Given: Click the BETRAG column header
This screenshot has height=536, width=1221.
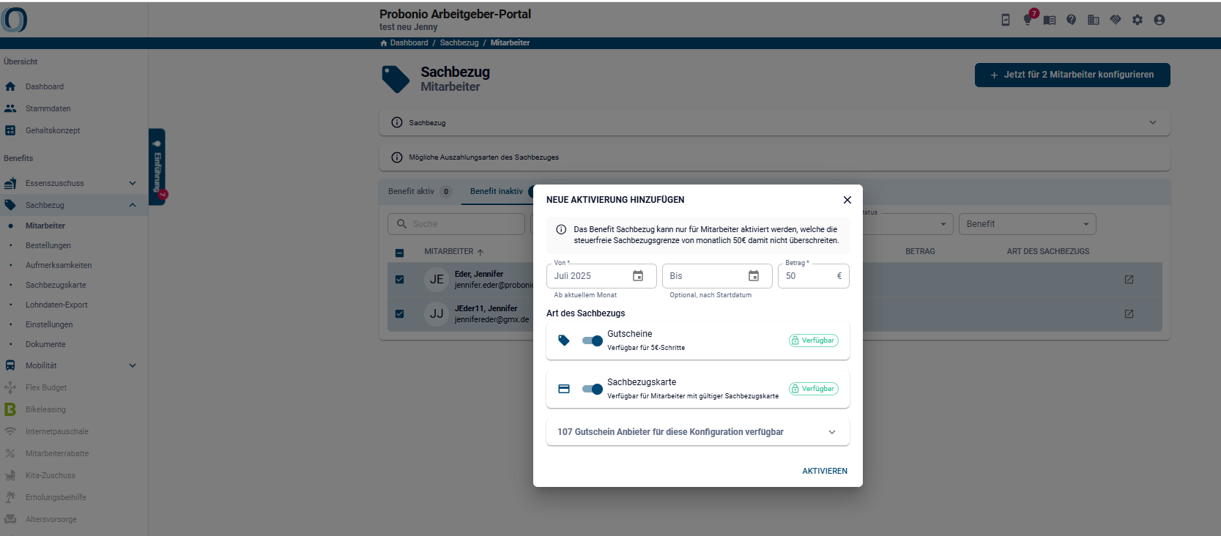Looking at the screenshot, I should pyautogui.click(x=920, y=251).
